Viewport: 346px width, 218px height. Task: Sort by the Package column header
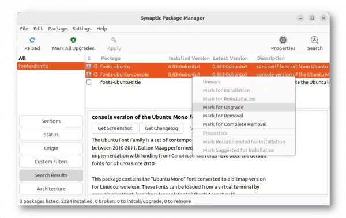[x=111, y=58]
